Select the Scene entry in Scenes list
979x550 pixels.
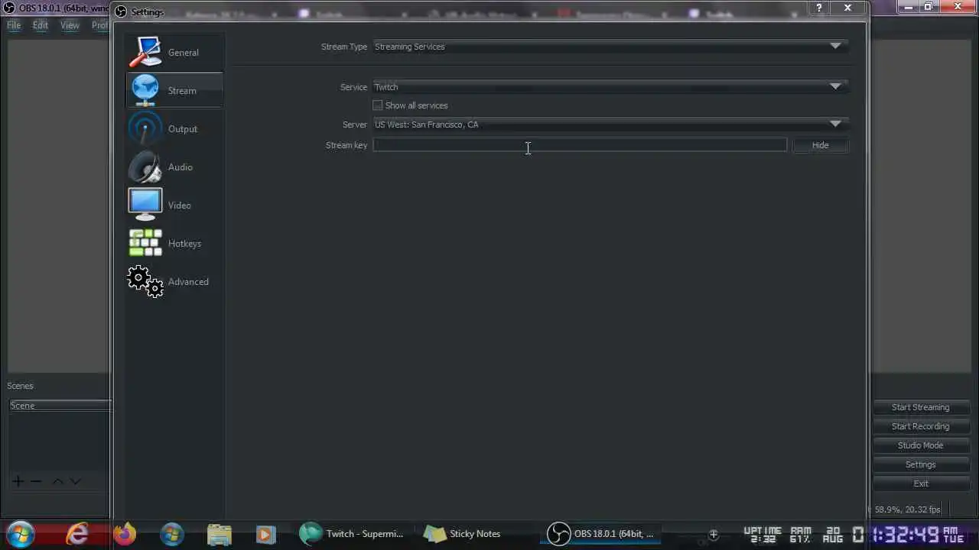pyautogui.click(x=60, y=406)
